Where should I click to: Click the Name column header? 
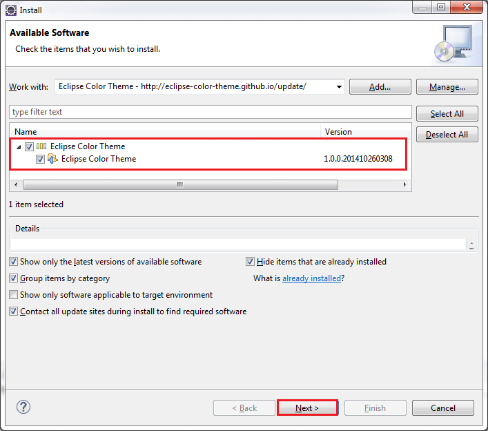(165, 132)
